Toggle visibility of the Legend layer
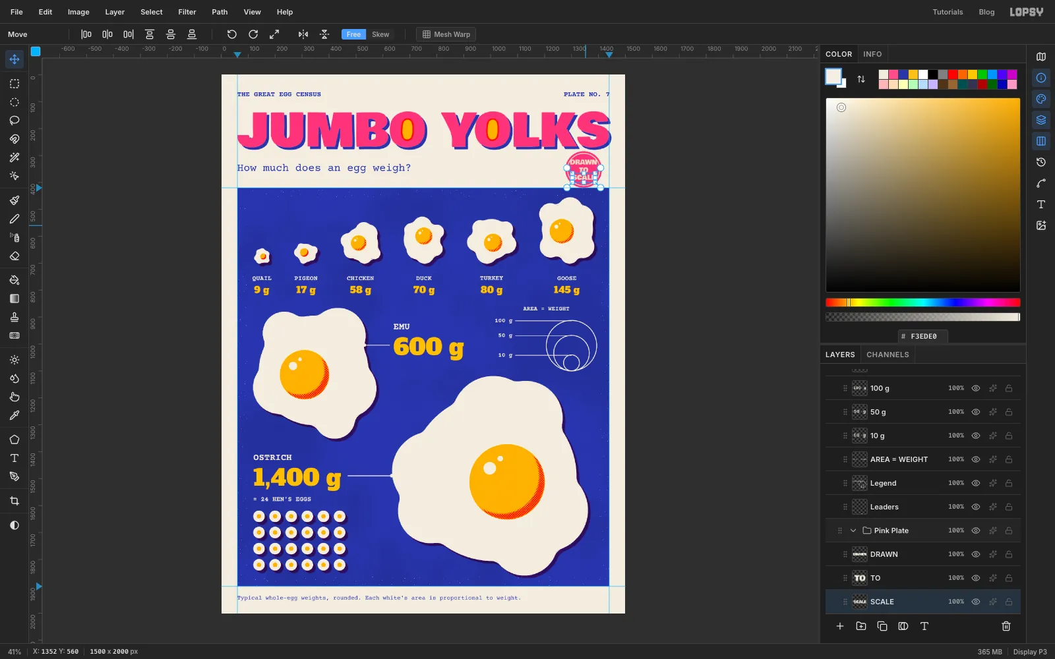The height and width of the screenshot is (659, 1055). click(976, 483)
